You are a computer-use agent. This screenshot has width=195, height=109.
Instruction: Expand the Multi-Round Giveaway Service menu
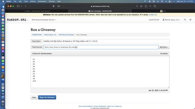[x=44, y=20]
